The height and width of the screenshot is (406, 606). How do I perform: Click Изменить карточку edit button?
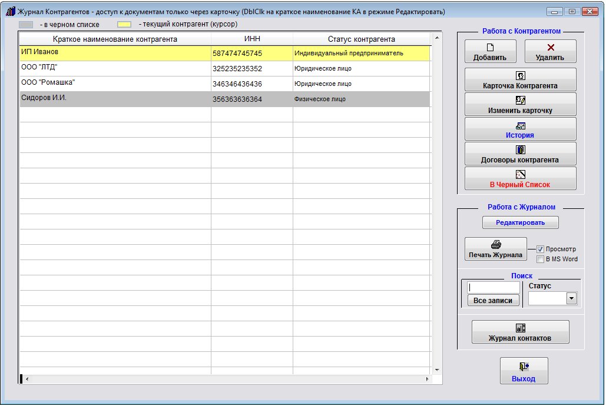click(520, 105)
